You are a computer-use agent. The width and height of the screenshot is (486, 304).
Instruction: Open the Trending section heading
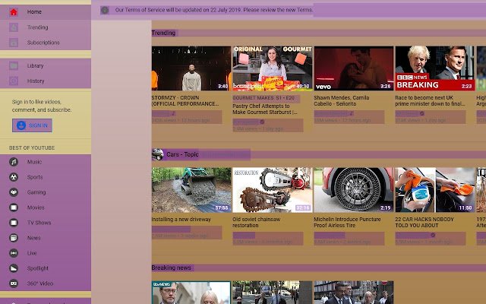point(164,33)
